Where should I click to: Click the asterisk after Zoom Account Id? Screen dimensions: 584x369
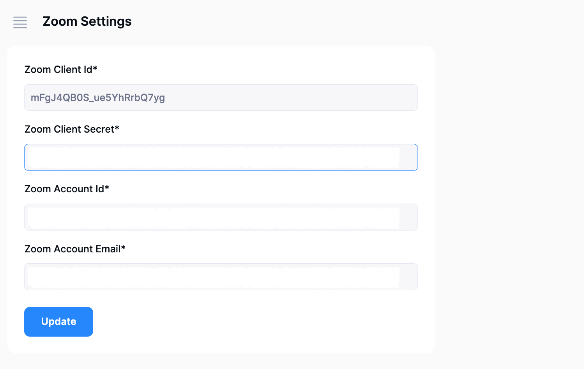pos(107,188)
